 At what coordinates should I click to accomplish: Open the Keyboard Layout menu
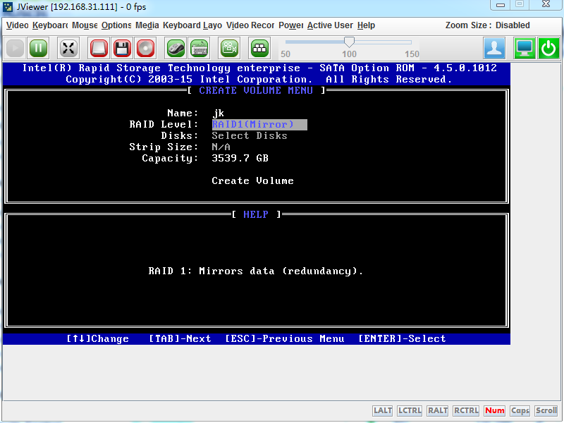click(x=192, y=25)
